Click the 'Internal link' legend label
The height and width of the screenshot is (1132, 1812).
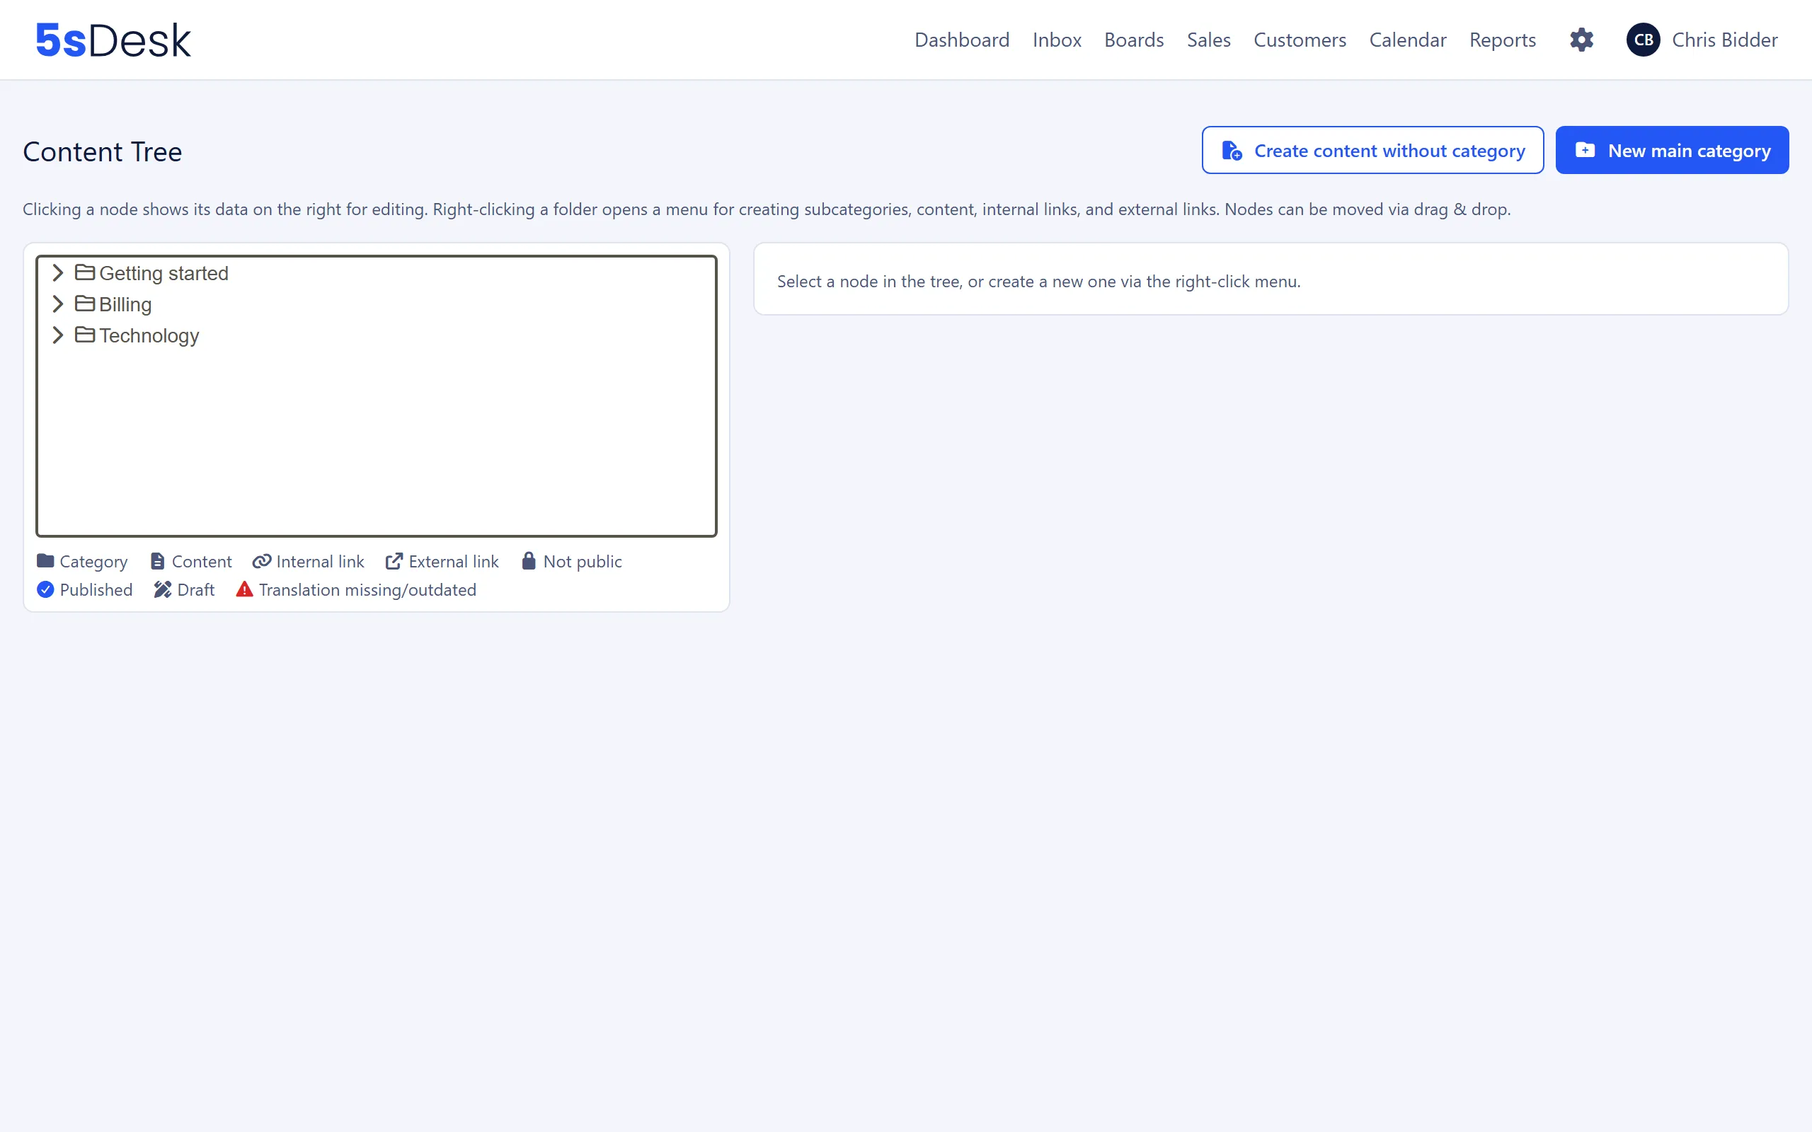[320, 562]
